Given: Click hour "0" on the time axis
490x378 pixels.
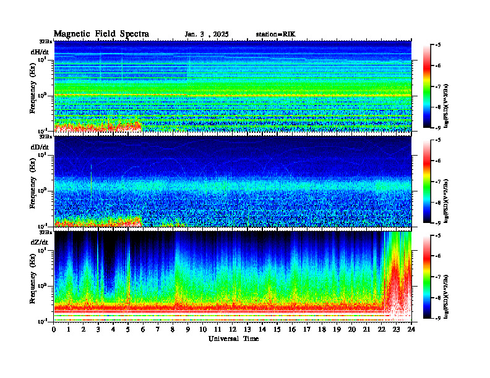Looking at the screenshot, I should tap(54, 329).
